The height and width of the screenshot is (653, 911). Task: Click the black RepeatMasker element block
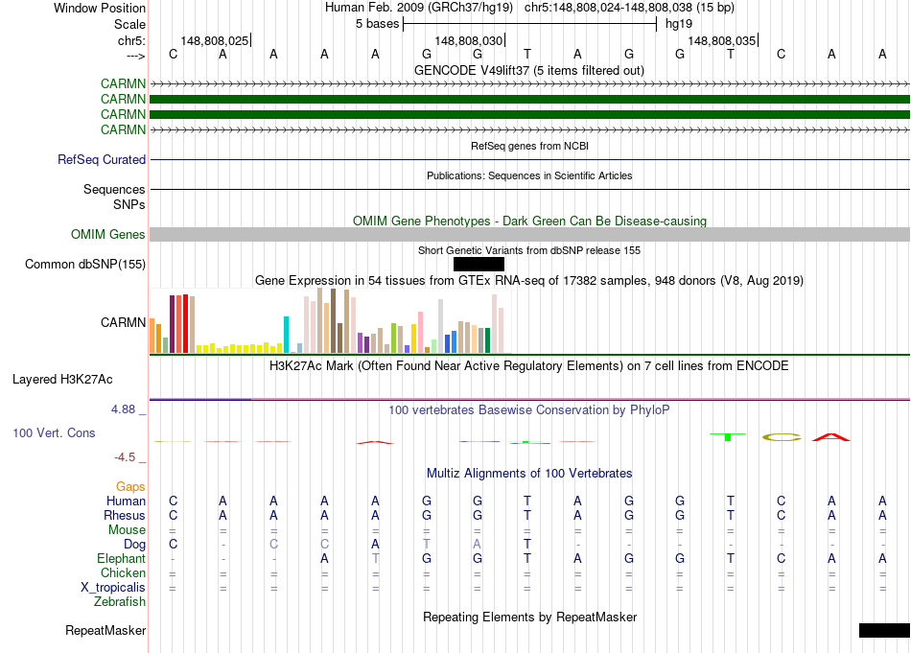pos(883,630)
